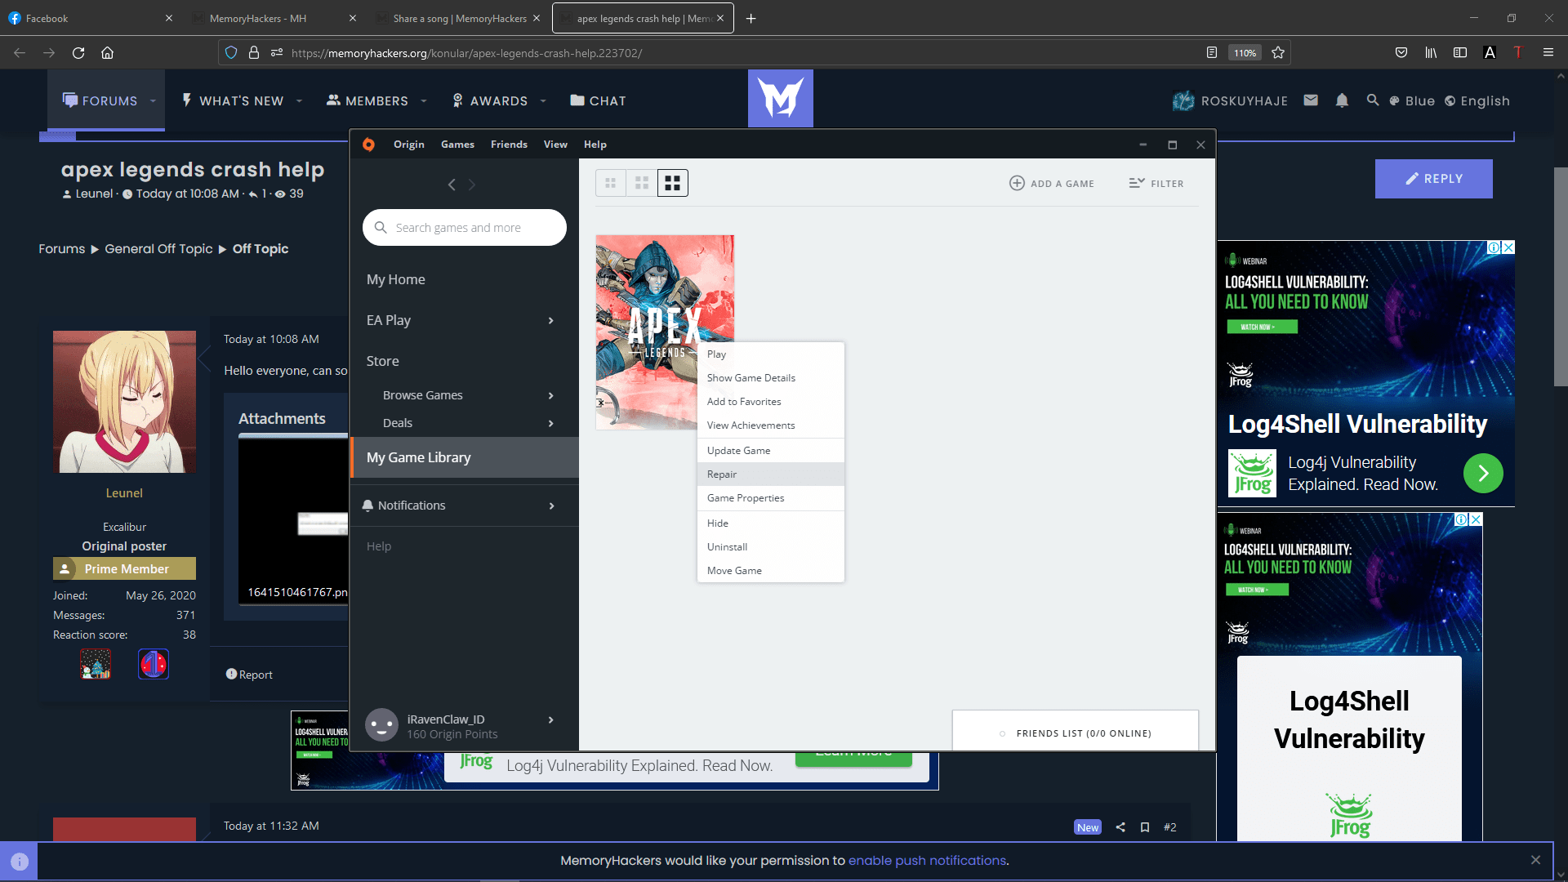Click bookmark icon on post #2
This screenshot has height=882, width=1568.
1145,827
